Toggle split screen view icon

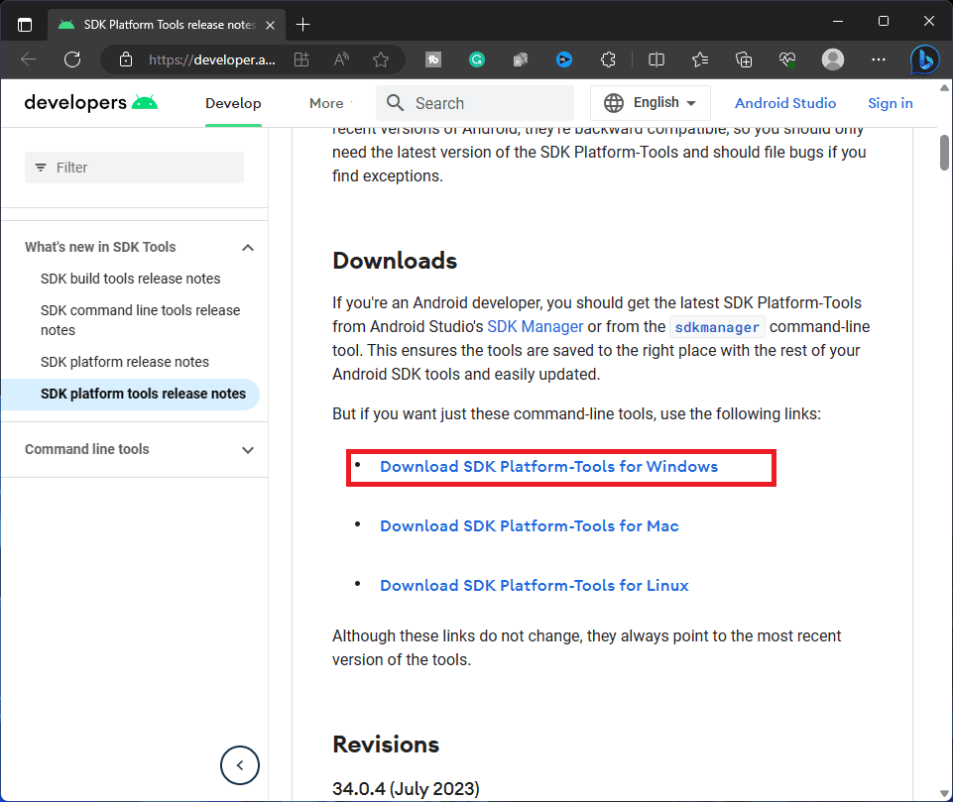click(656, 59)
